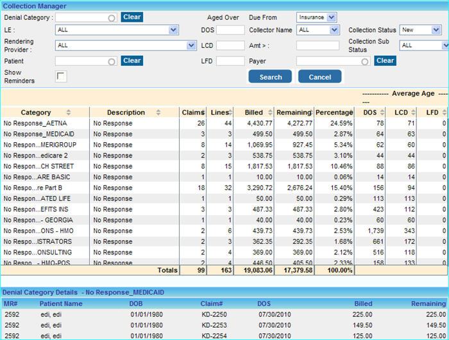Open the Collection Status dropdown set to New

tap(436, 30)
